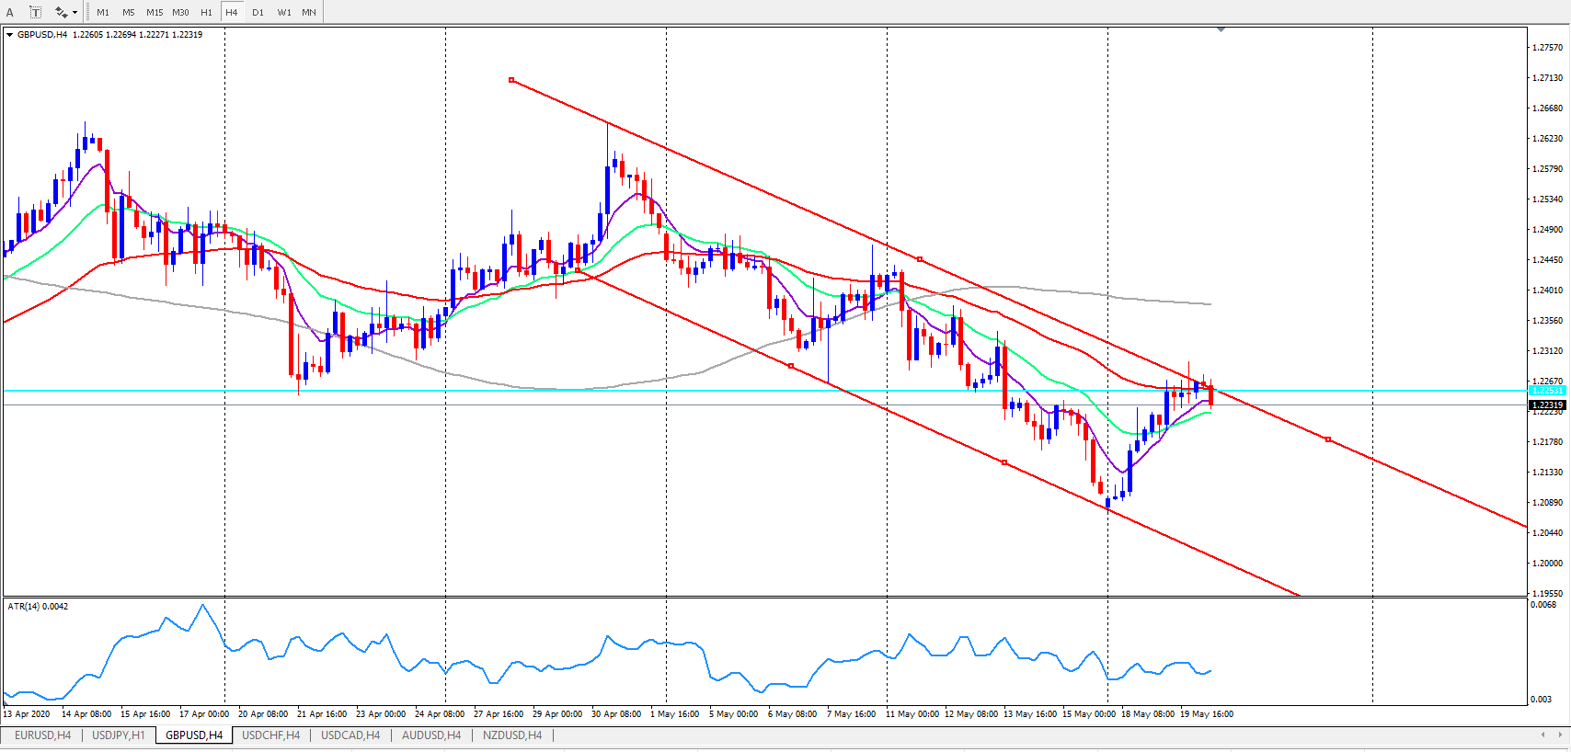Click the 1.27570 price scale value
Image resolution: width=1571 pixels, height=752 pixels.
pyautogui.click(x=1546, y=48)
